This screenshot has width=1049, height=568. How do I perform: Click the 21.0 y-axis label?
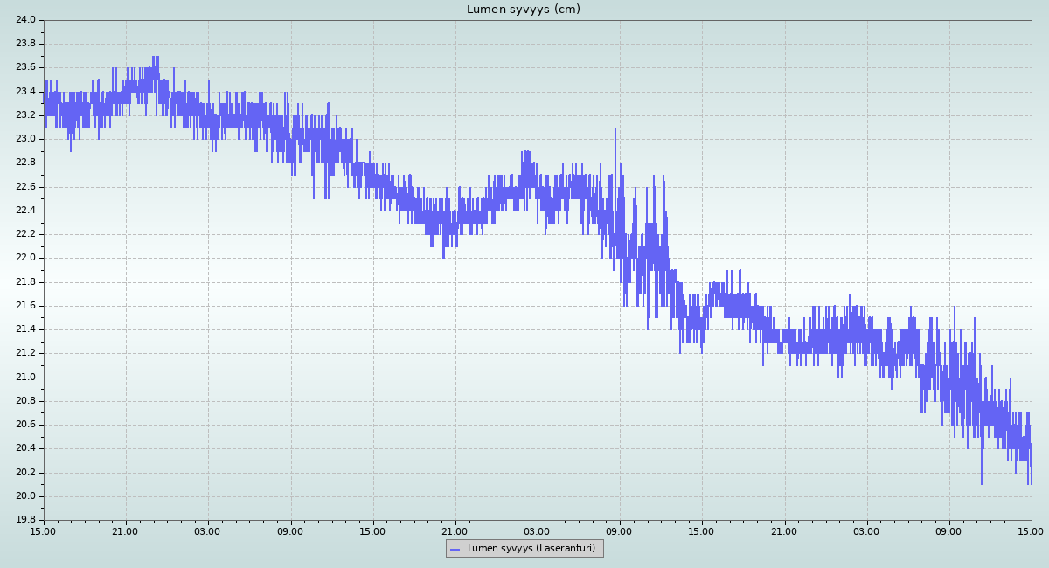25,378
